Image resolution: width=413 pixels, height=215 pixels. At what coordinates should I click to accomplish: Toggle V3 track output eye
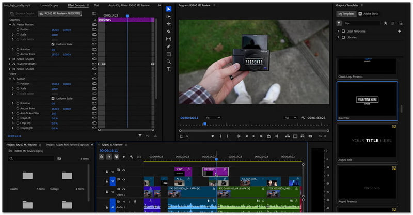click(x=124, y=170)
